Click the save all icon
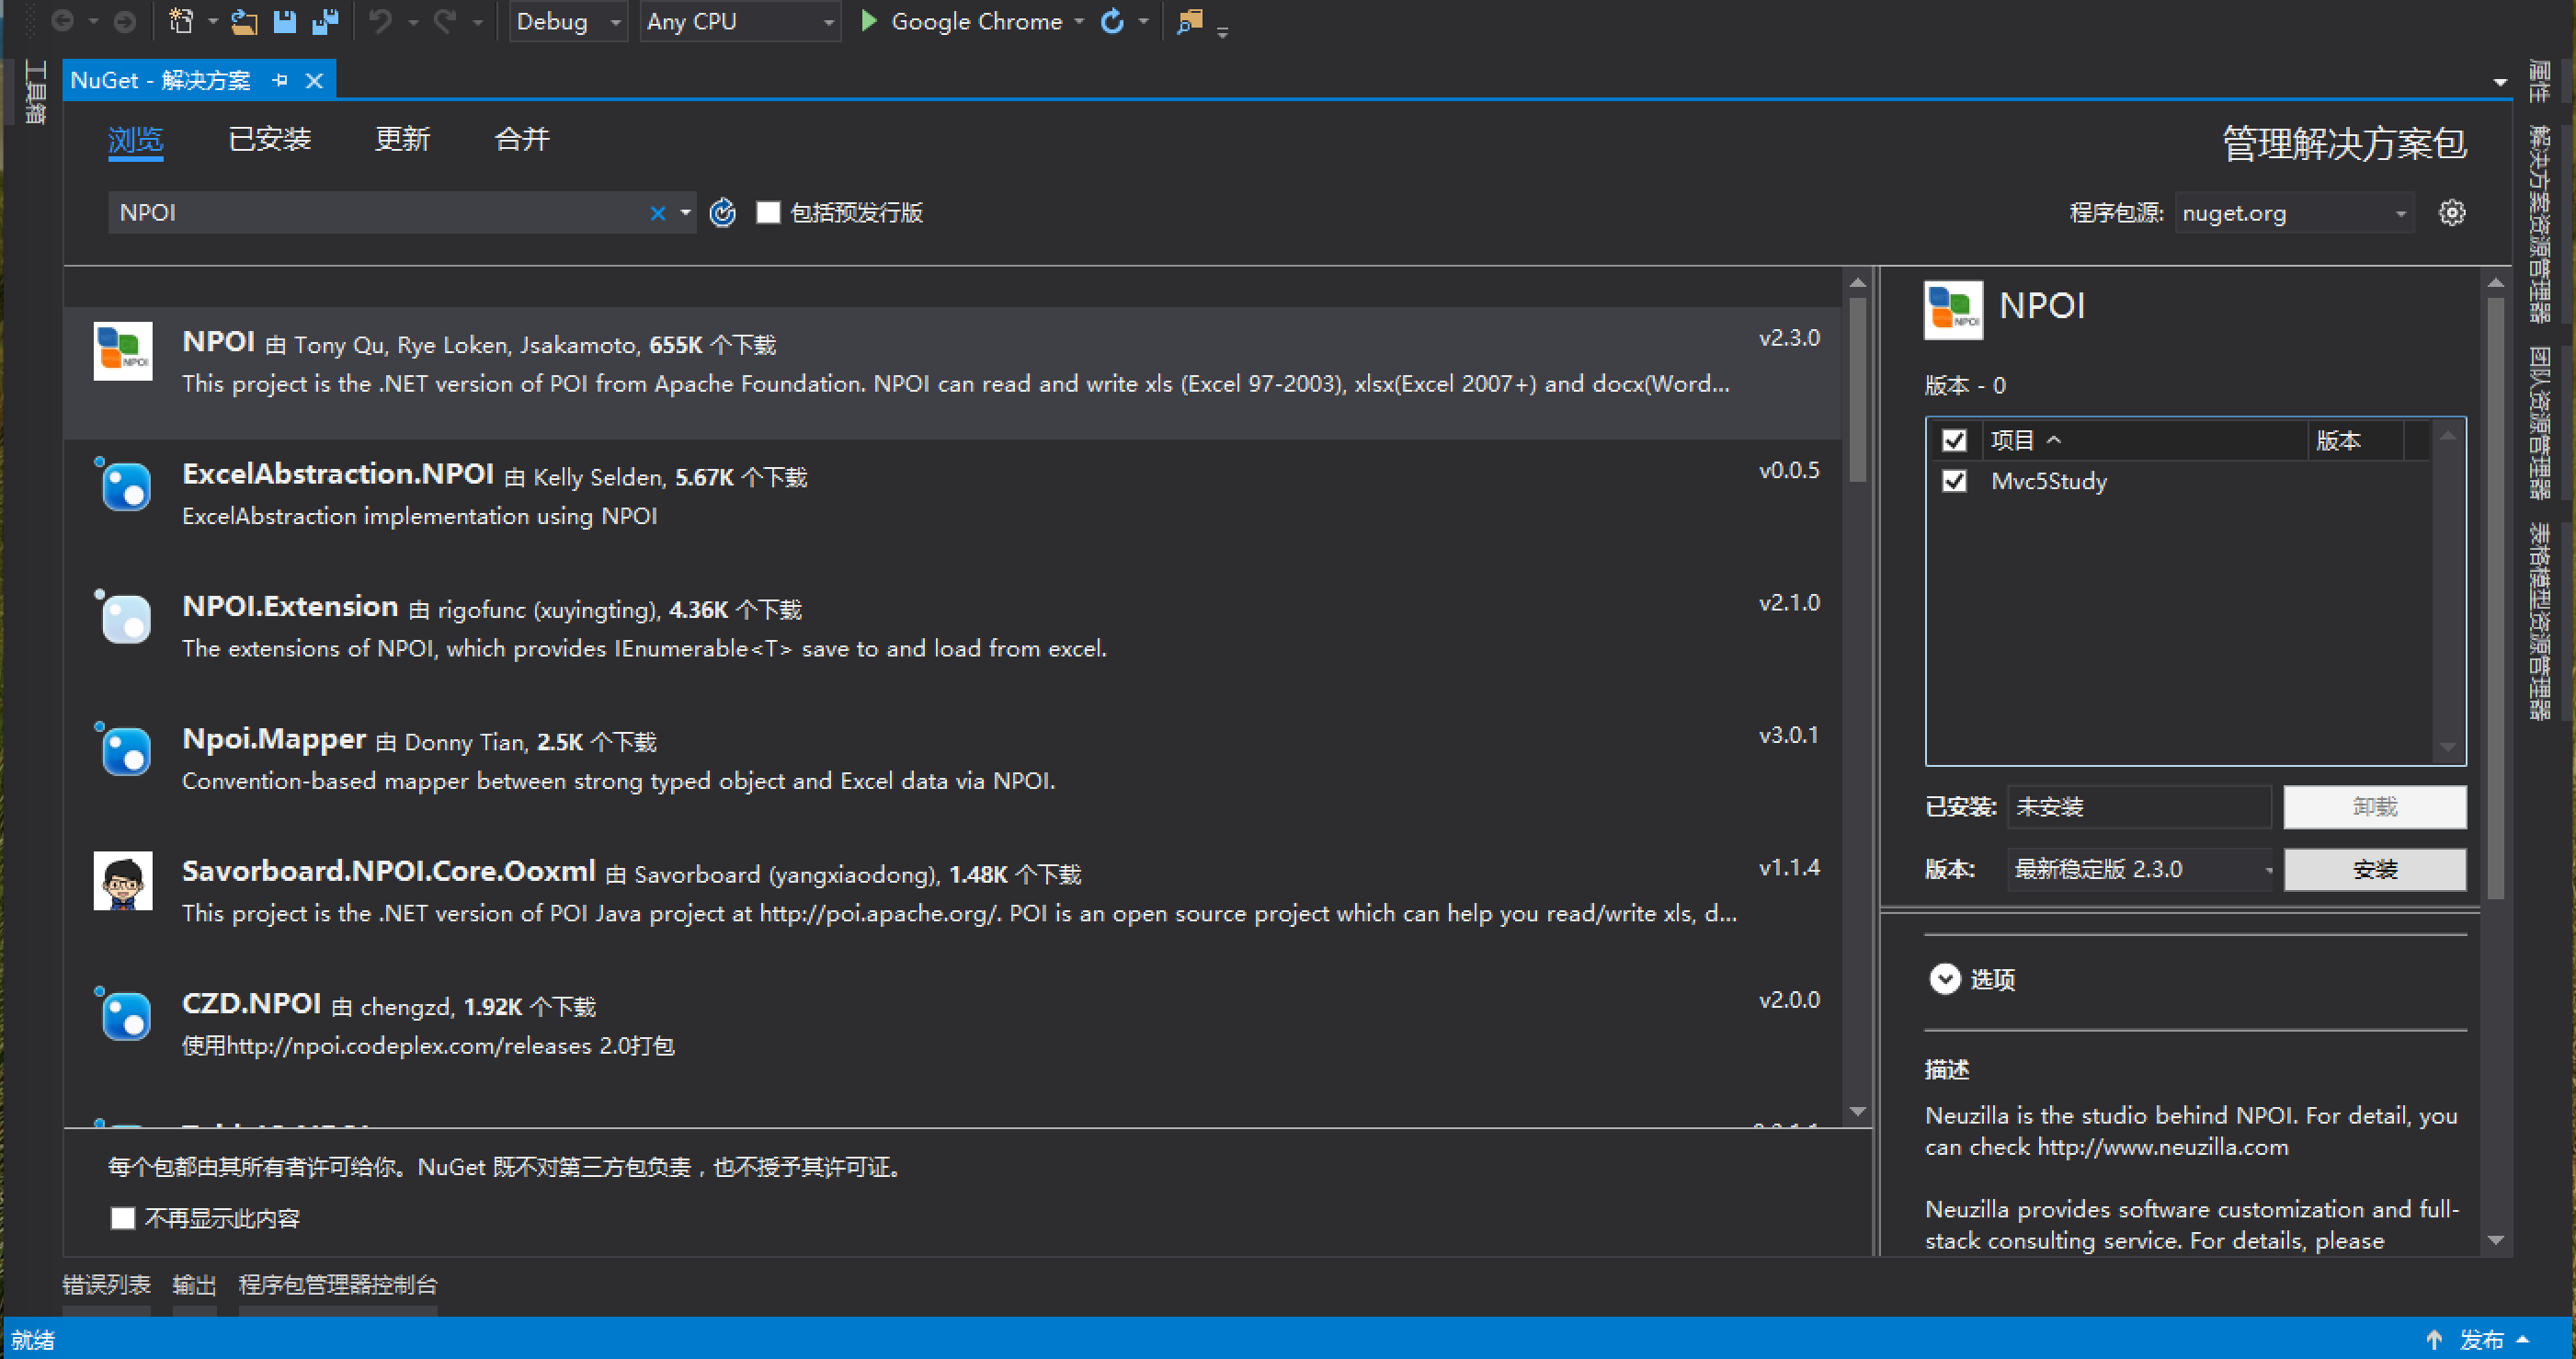Image resolution: width=2576 pixels, height=1359 pixels. tap(326, 21)
